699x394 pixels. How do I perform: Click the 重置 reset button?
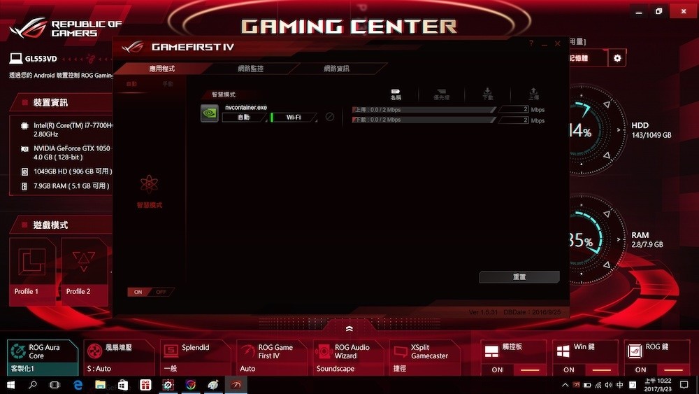point(519,276)
